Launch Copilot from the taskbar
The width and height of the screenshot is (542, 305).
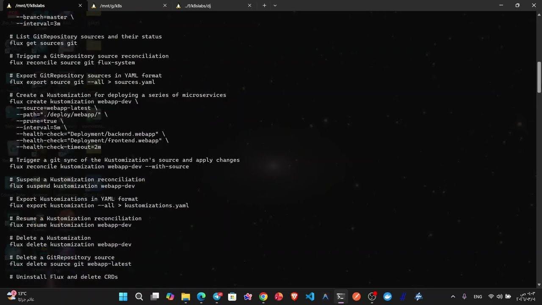[170, 297]
